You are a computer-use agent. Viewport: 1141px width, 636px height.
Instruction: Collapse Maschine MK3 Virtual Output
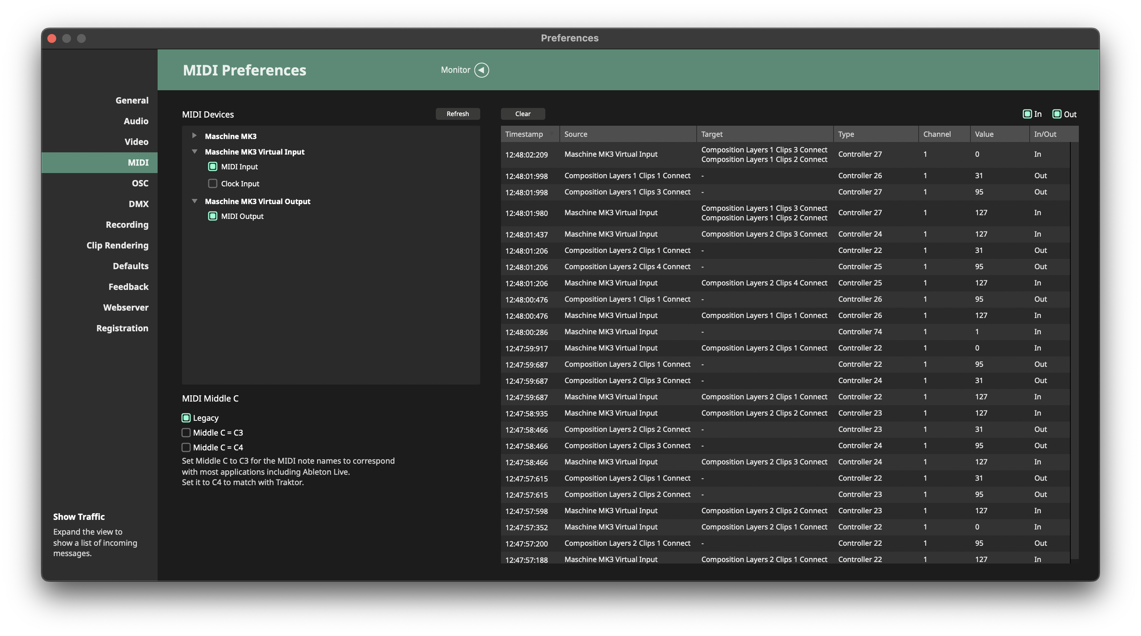click(194, 201)
